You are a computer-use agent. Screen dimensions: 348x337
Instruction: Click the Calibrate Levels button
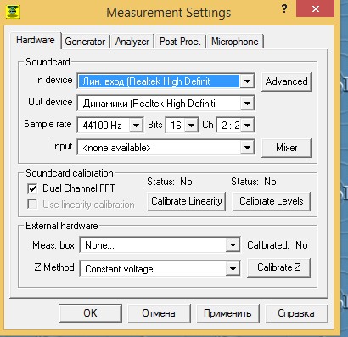click(x=271, y=201)
